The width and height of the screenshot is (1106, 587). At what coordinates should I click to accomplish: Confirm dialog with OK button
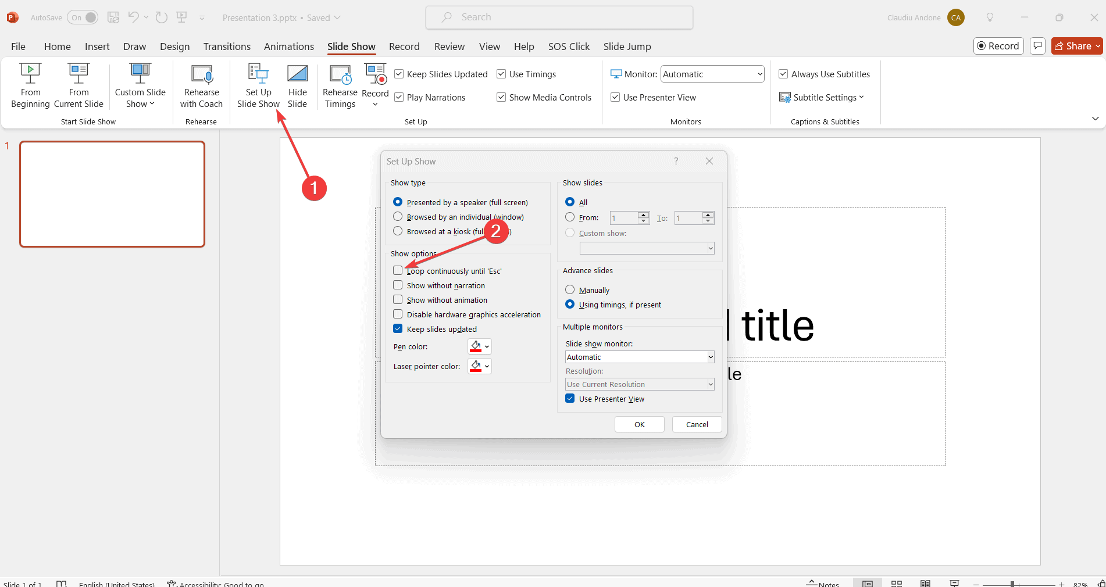click(639, 424)
